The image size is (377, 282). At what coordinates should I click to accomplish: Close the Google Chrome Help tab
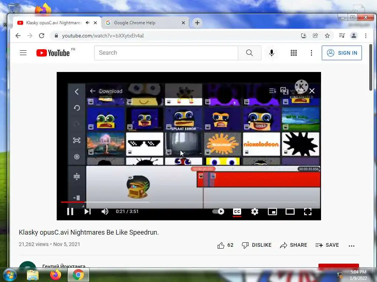coord(183,23)
